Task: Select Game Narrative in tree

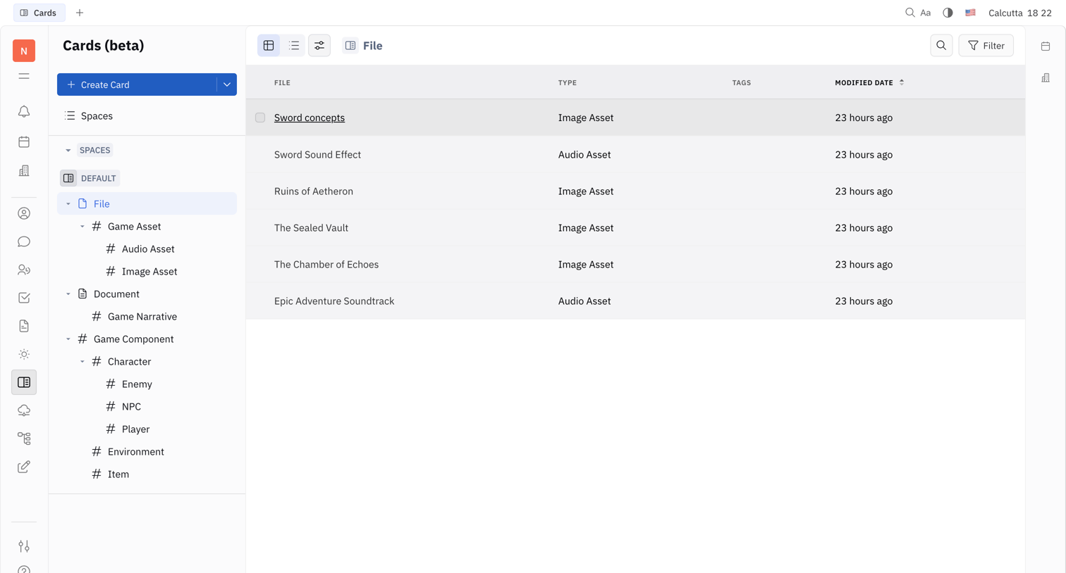Action: (142, 316)
